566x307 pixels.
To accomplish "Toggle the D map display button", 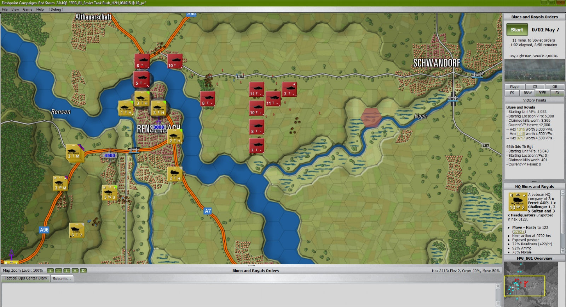I will coord(83,271).
